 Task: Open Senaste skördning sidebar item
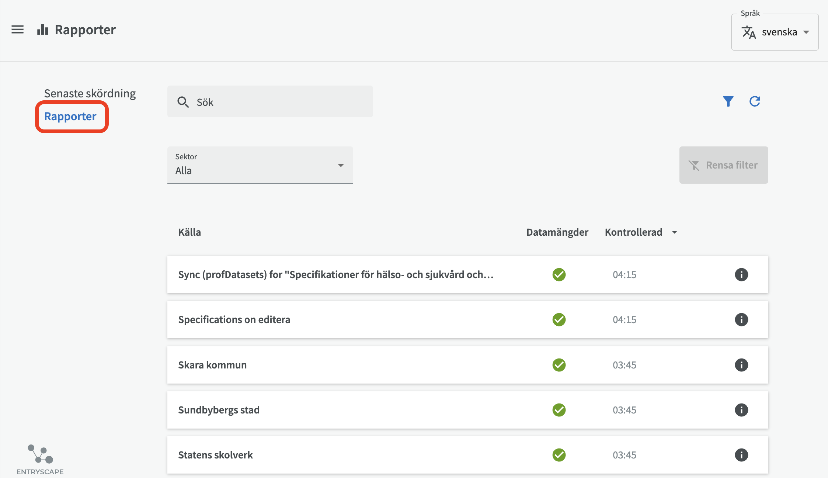pos(90,93)
